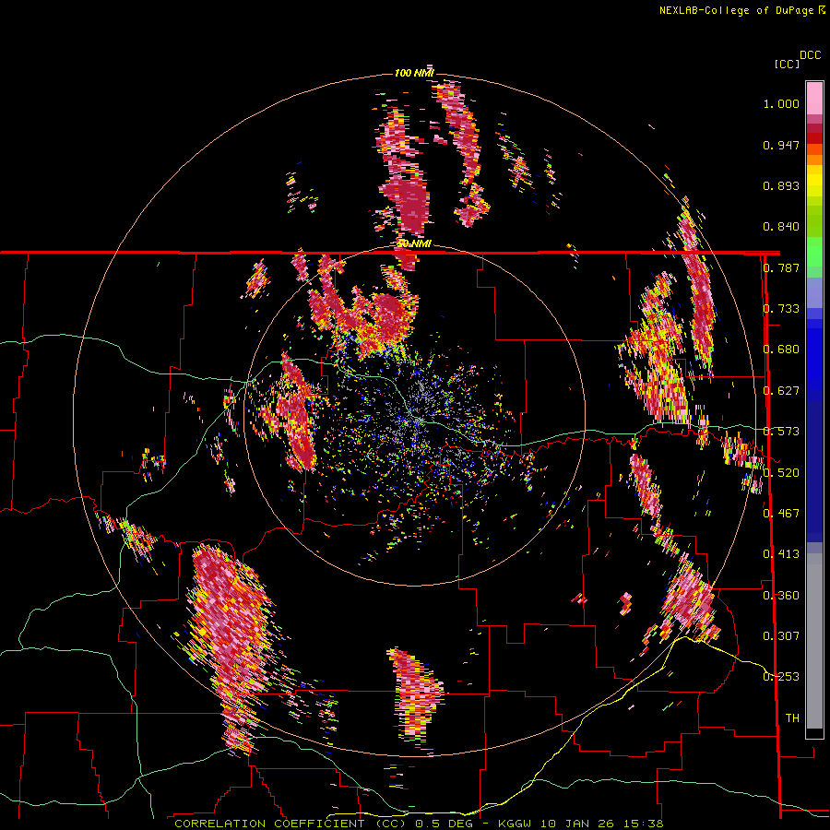Image resolution: width=830 pixels, height=830 pixels.
Task: Click the 0.573 legend value
Action: [781, 432]
